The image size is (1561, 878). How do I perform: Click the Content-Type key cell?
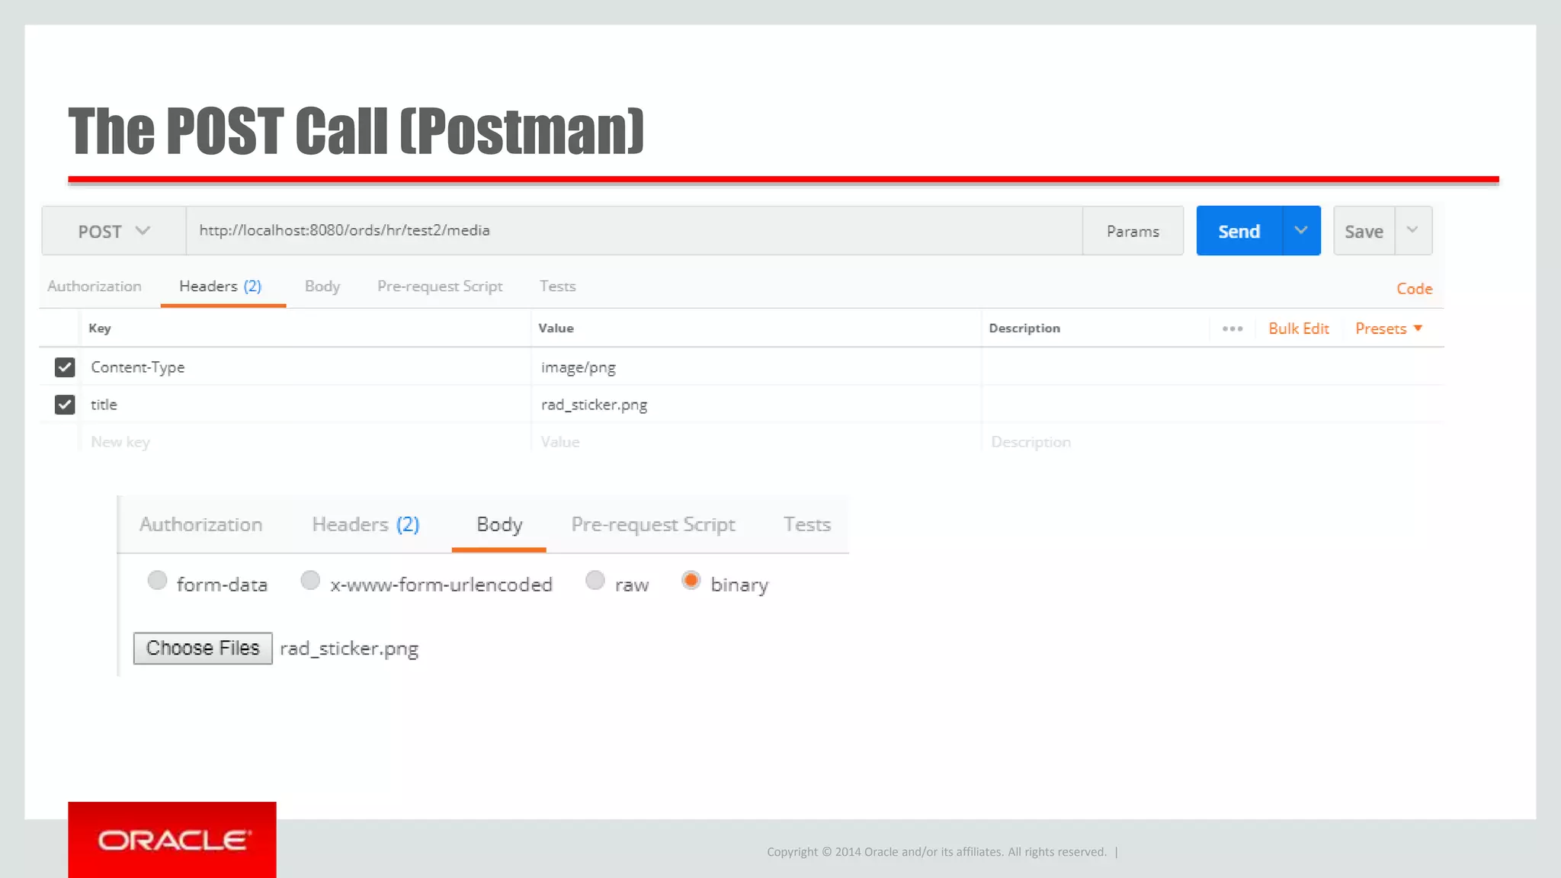(305, 367)
